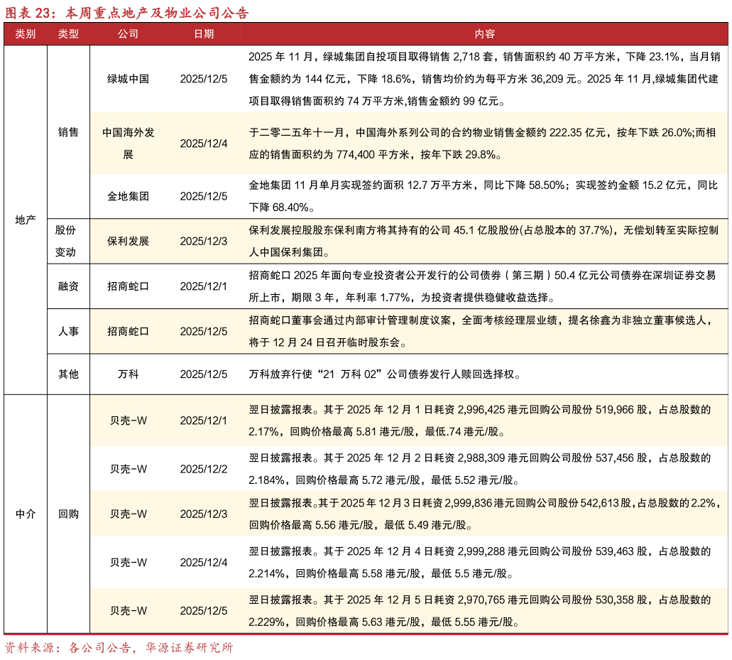Click 万科放弃行使 21 万科 02 text
732x660 pixels.
[x=385, y=374]
